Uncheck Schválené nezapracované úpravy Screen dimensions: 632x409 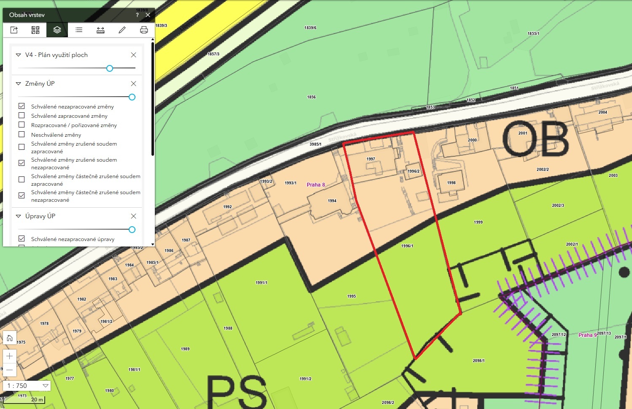tap(22, 238)
